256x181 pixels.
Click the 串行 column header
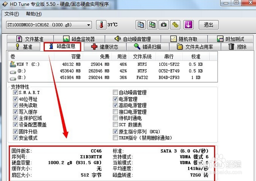point(169,56)
